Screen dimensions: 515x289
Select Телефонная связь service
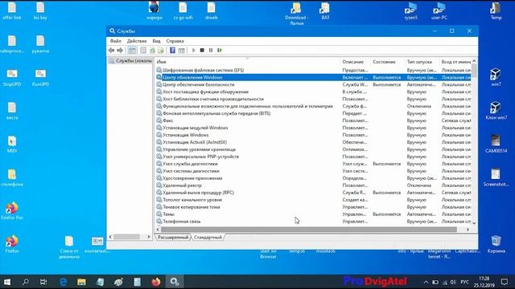click(x=314, y=222)
